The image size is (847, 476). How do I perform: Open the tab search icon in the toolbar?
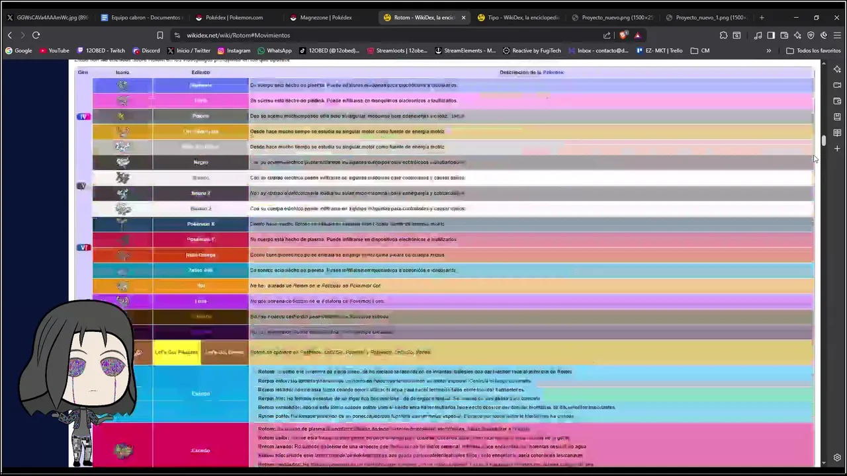click(736, 35)
